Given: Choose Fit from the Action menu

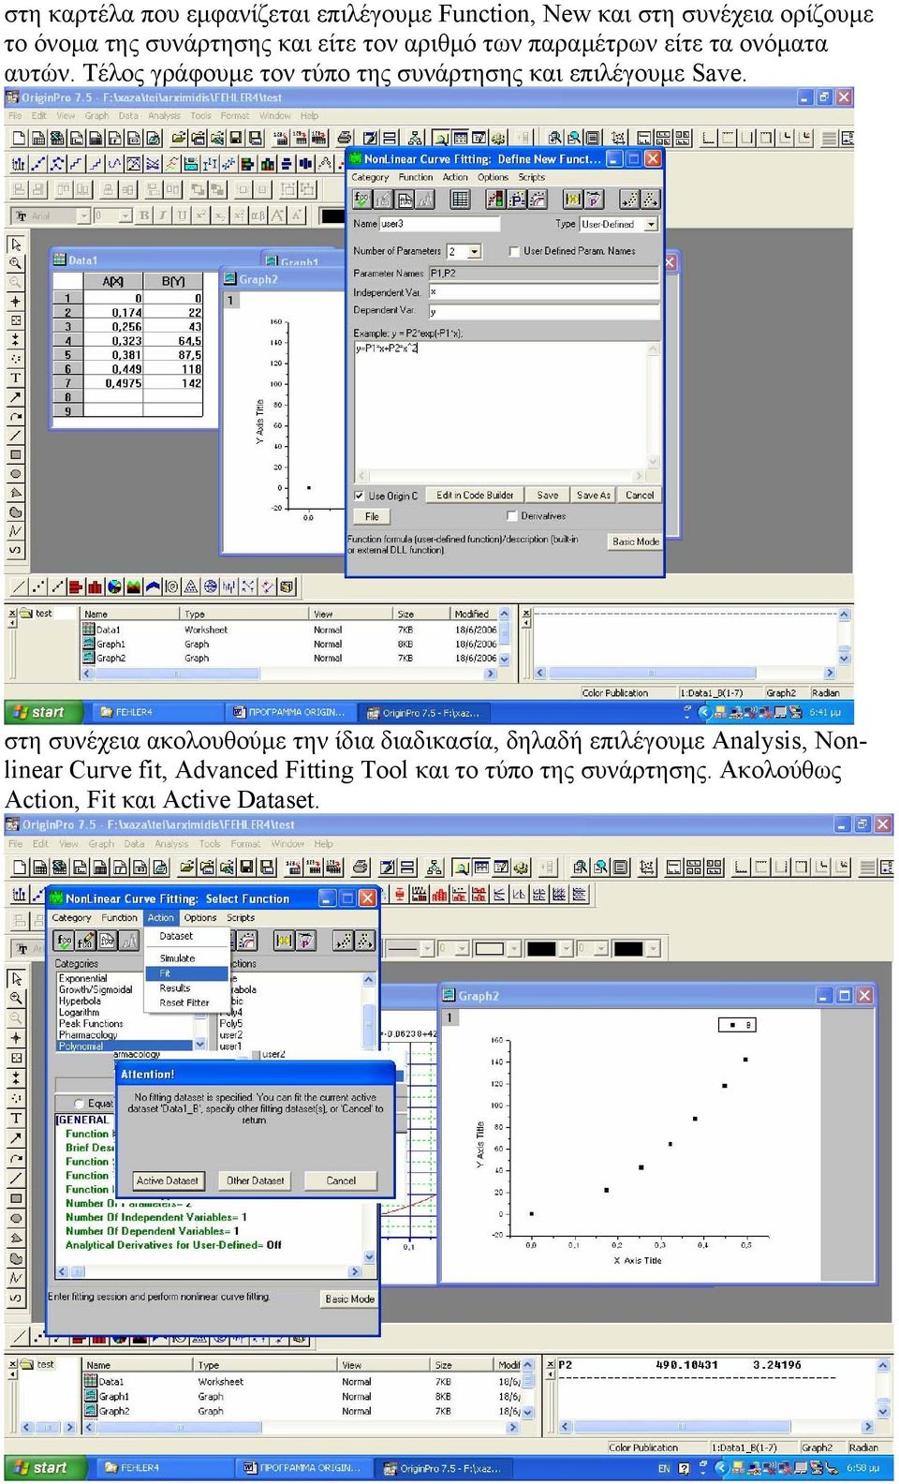Looking at the screenshot, I should tap(187, 973).
